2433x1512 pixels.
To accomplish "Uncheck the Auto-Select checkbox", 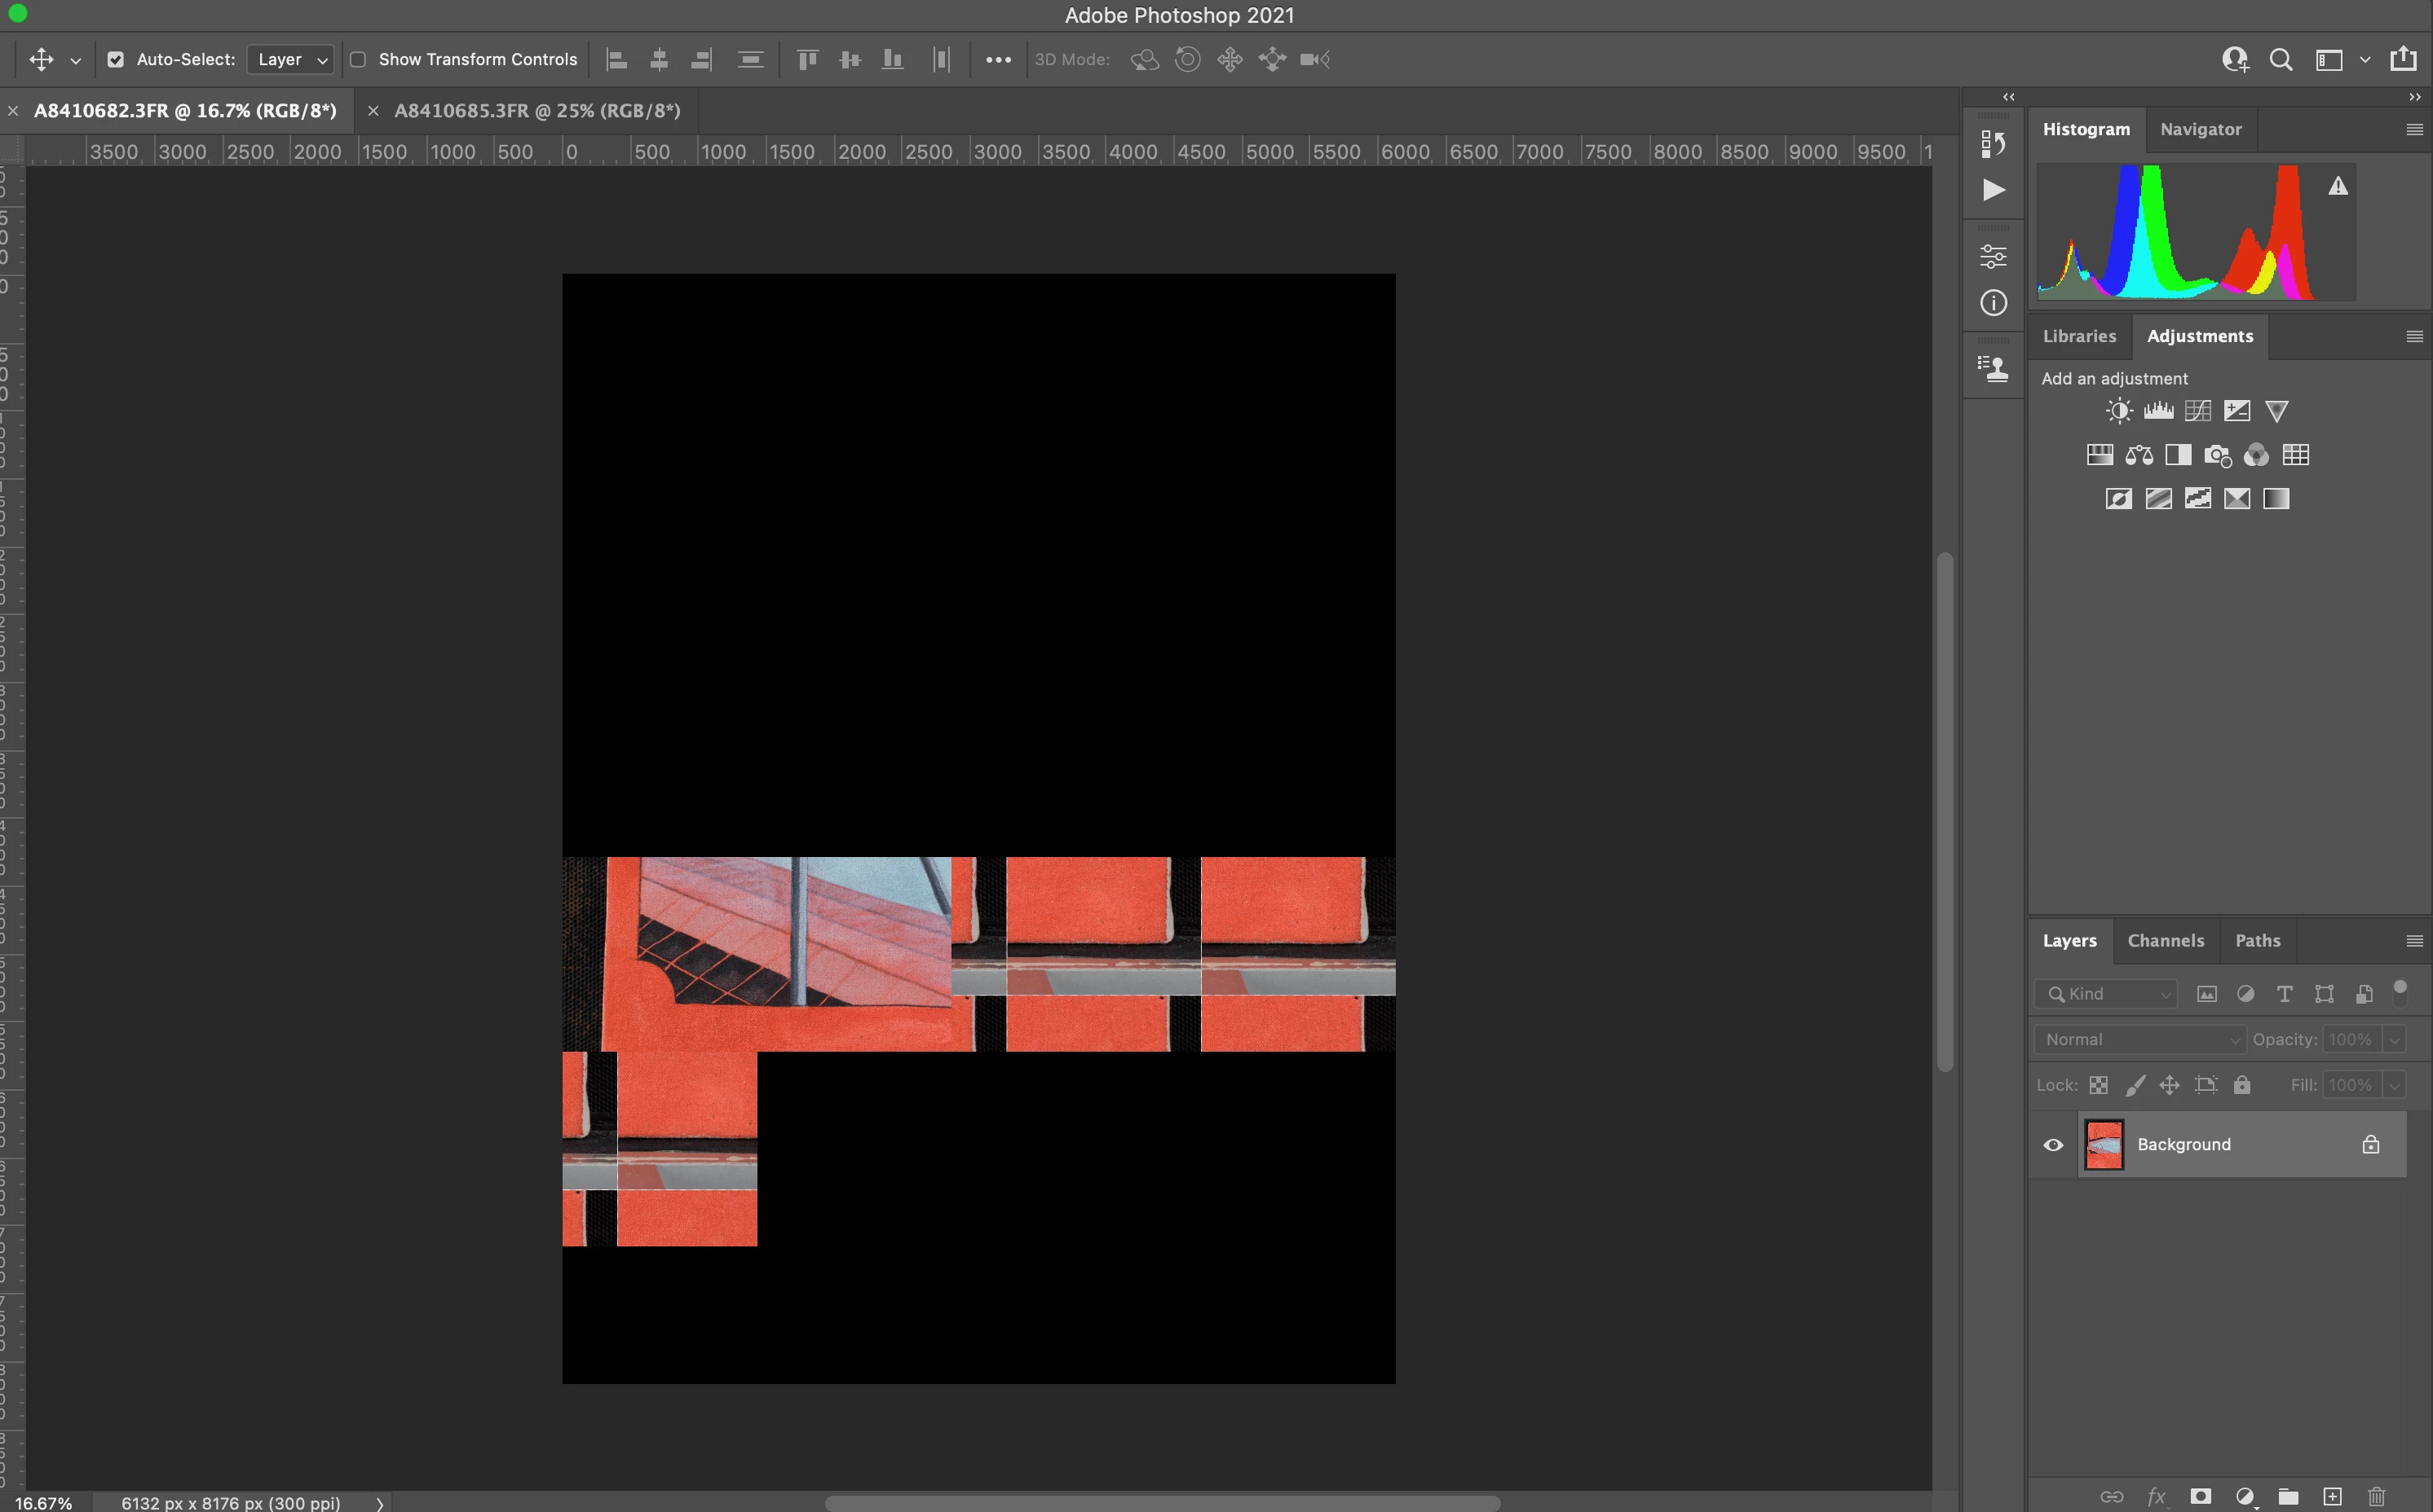I will tap(116, 60).
